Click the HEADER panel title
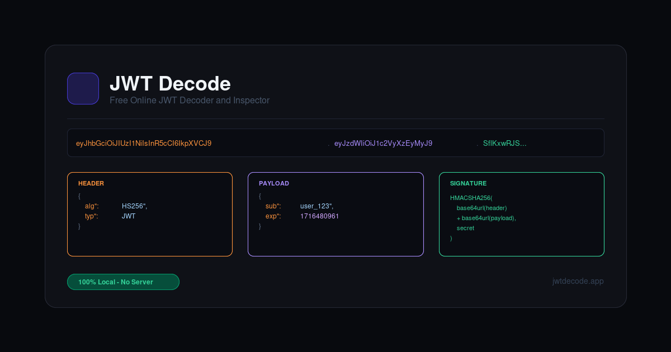This screenshot has width=671, height=352. click(91, 183)
